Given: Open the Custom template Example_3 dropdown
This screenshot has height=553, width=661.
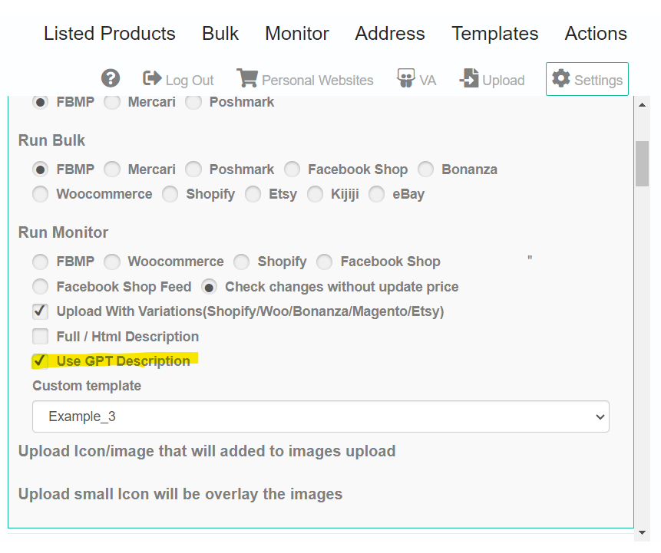Looking at the screenshot, I should coord(321,416).
